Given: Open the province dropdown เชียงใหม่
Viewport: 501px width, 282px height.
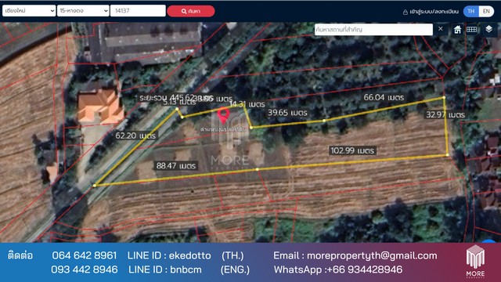Looking at the screenshot, I should (x=29, y=10).
